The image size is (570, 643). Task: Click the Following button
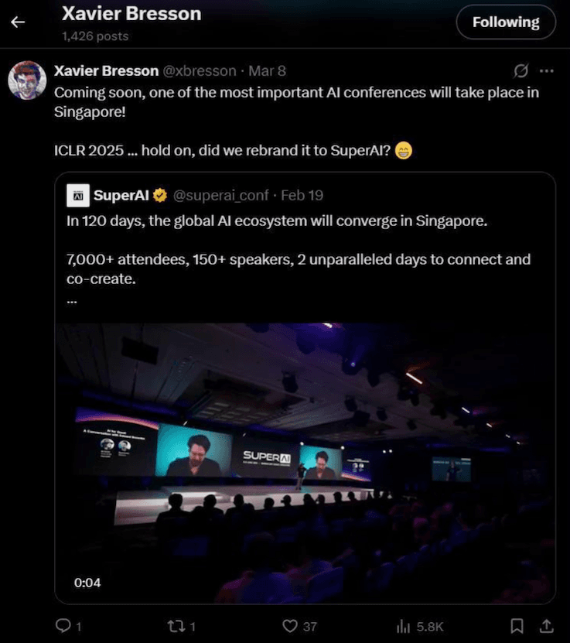tap(506, 22)
